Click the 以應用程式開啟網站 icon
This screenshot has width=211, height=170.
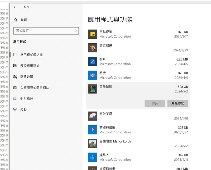coord(15,88)
